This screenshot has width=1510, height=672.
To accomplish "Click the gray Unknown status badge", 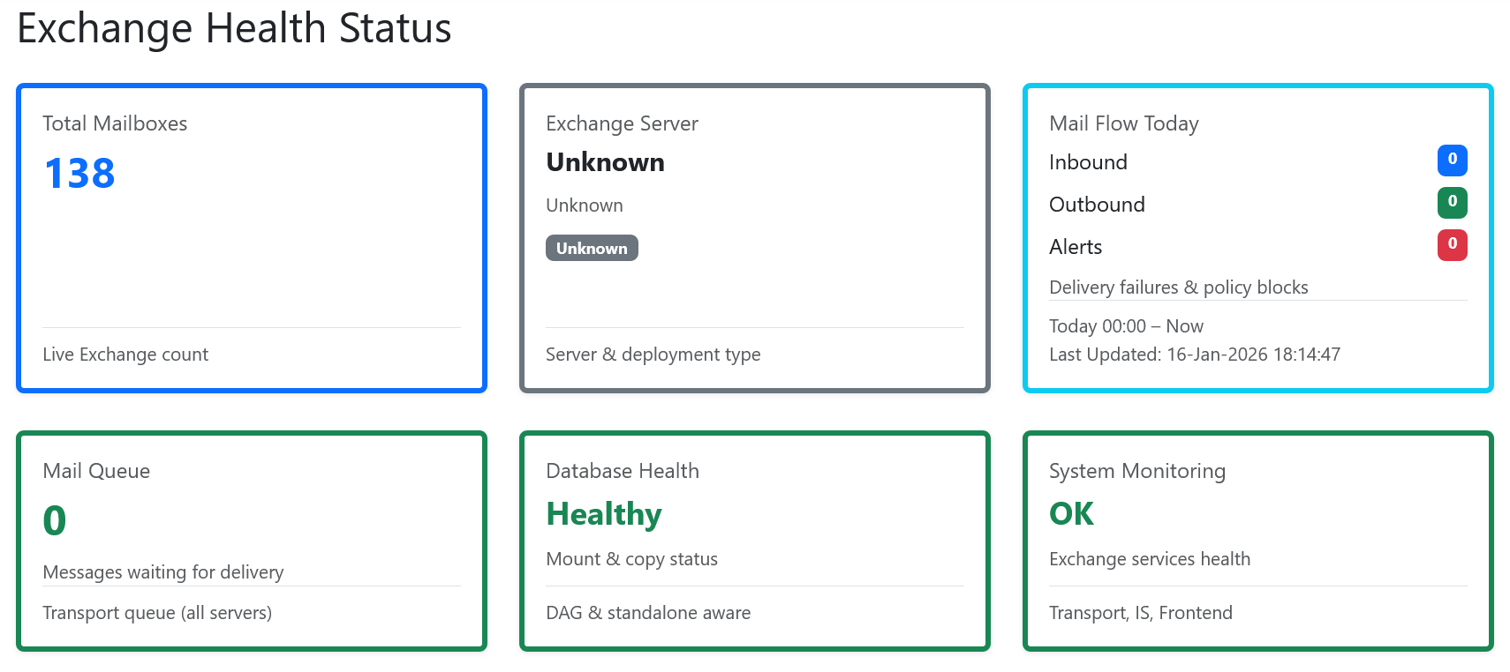I will point(592,248).
